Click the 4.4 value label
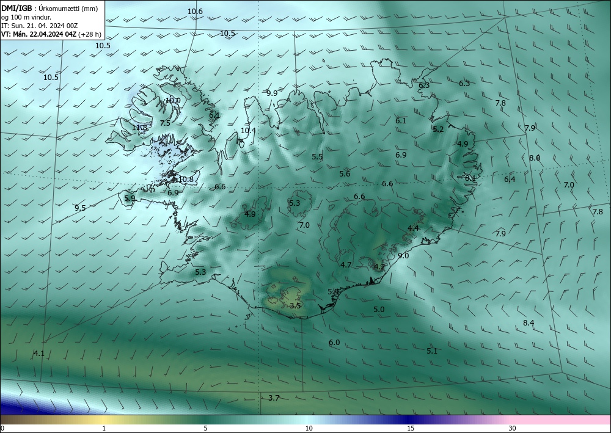This screenshot has width=611, height=433. pyautogui.click(x=413, y=228)
